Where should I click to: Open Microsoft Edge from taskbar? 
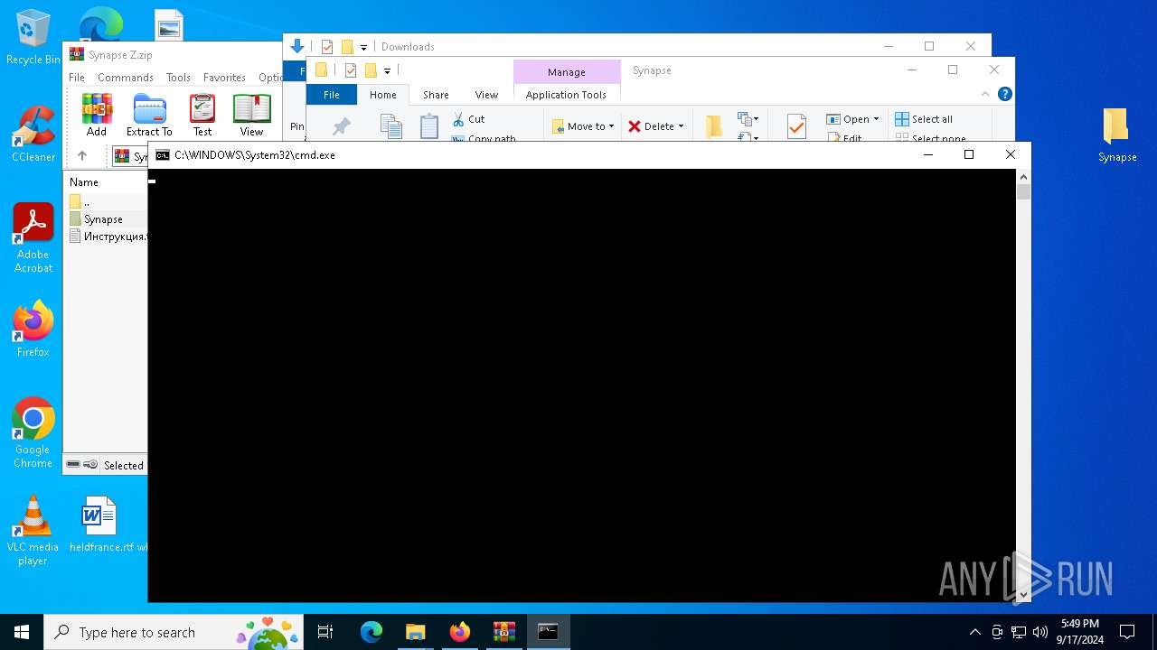pyautogui.click(x=371, y=632)
